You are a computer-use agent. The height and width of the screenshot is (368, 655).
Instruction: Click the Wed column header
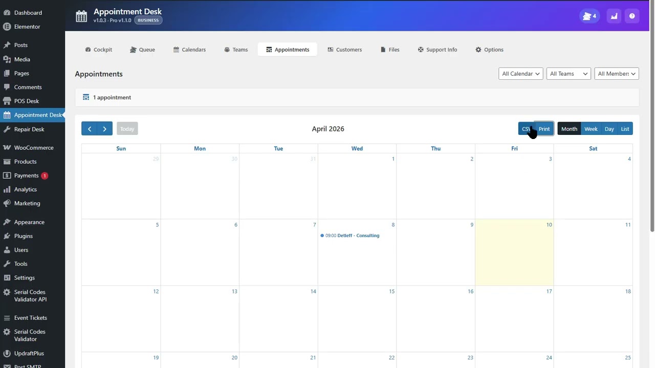(x=357, y=148)
